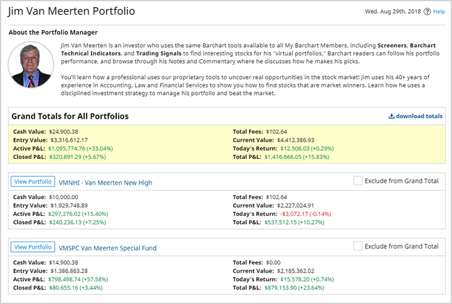Click Grand Totals today's return $12,506.03
The image size is (452, 304).
[307, 149]
